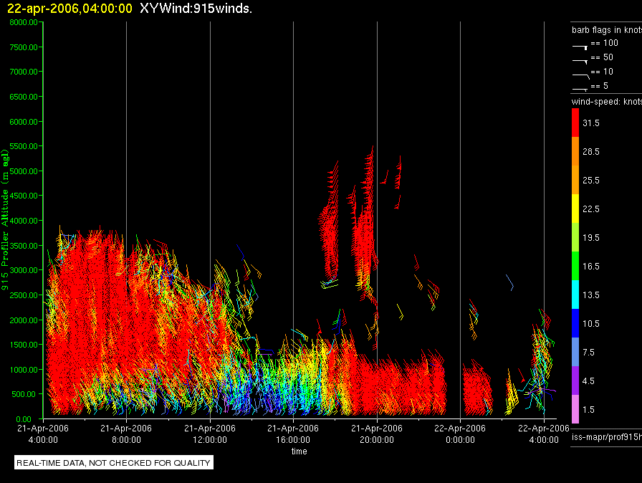Click the 'time' x-axis label
642x483 pixels.
(300, 451)
